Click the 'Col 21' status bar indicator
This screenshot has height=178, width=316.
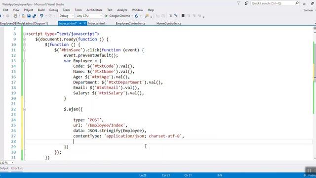[x=166, y=176]
